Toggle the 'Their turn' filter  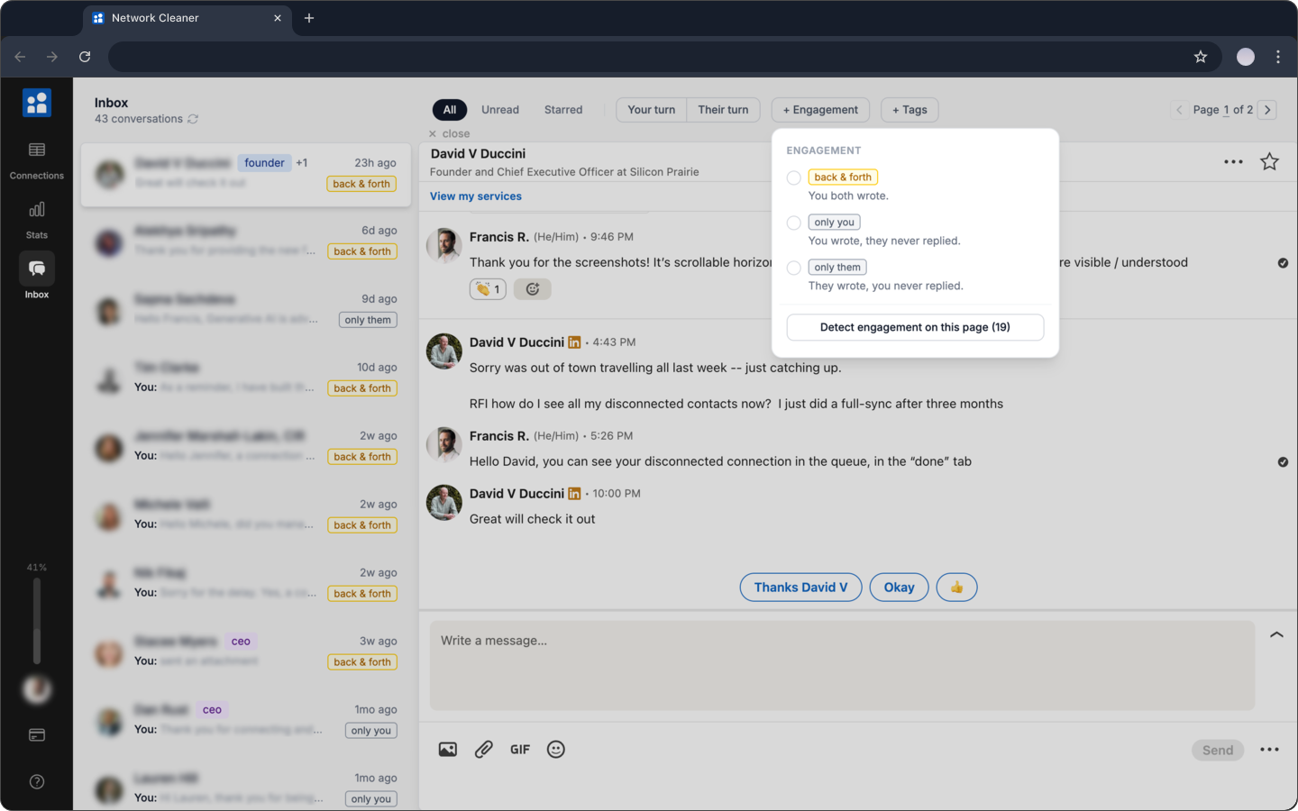point(723,110)
